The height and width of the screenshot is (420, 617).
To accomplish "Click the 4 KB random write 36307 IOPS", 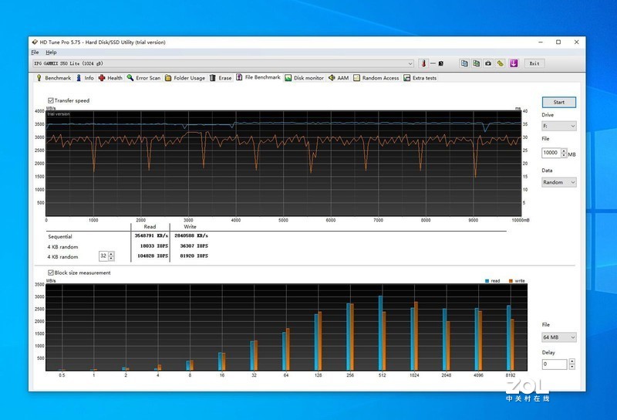I will [194, 246].
